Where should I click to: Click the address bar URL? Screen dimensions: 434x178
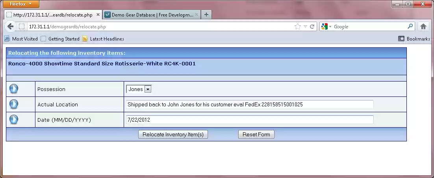pos(67,26)
